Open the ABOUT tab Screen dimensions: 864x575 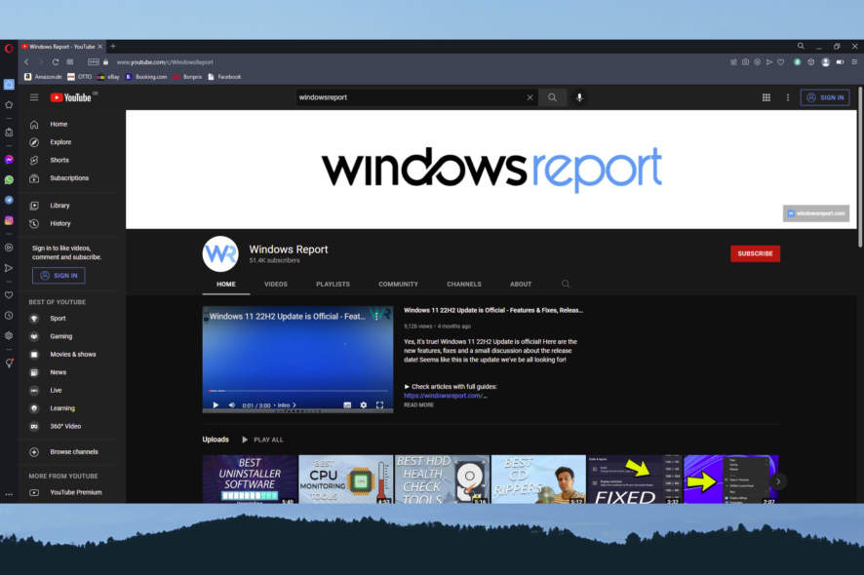point(521,285)
